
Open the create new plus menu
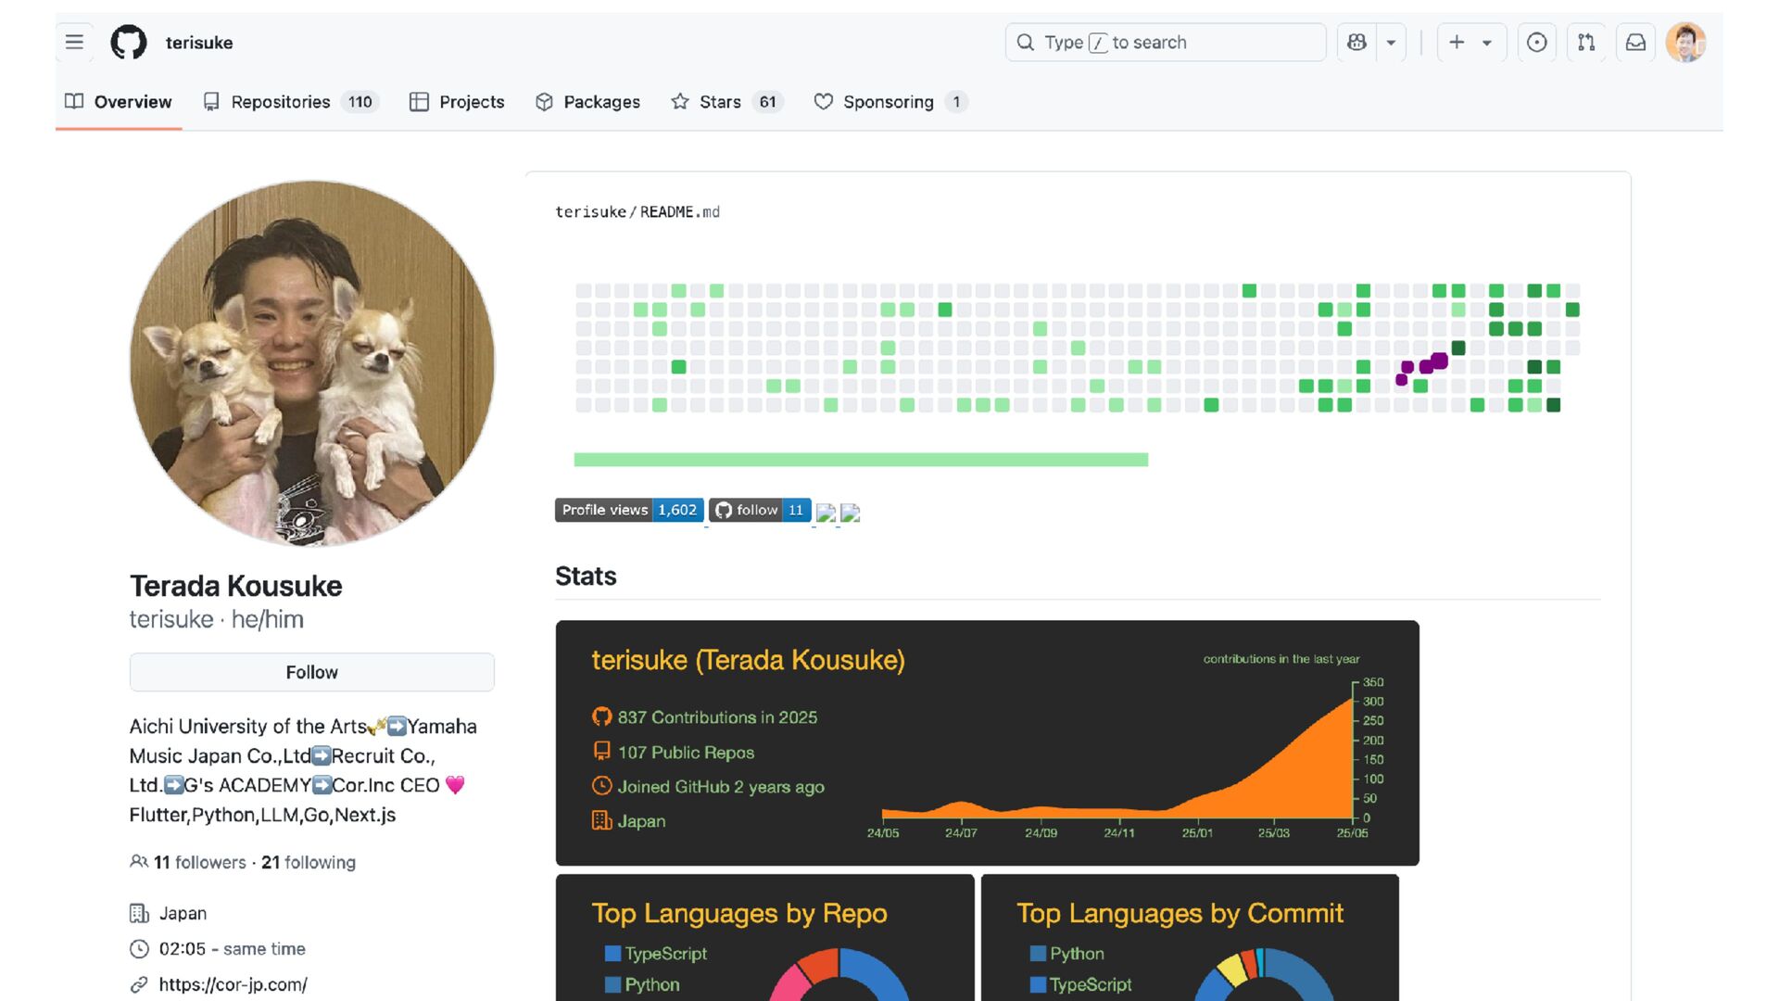coord(1471,43)
